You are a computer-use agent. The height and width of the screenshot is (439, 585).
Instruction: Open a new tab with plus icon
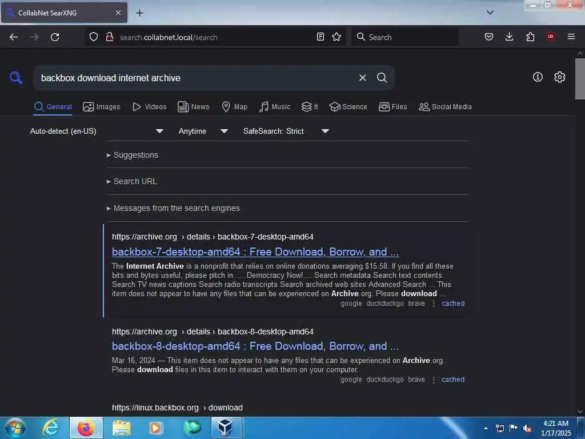(139, 13)
